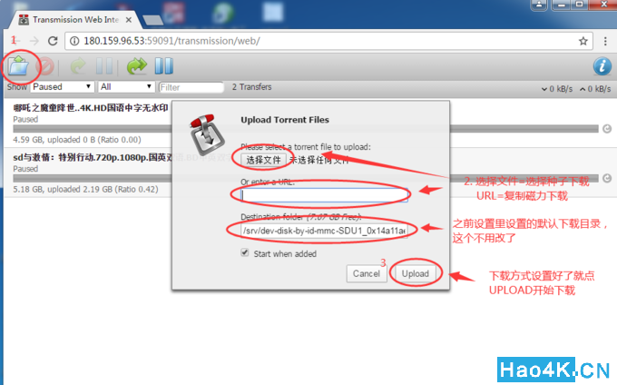Viewport: 617px width, 385px height.
Task: Expand the Paused state filter dropdown
Action: click(63, 86)
